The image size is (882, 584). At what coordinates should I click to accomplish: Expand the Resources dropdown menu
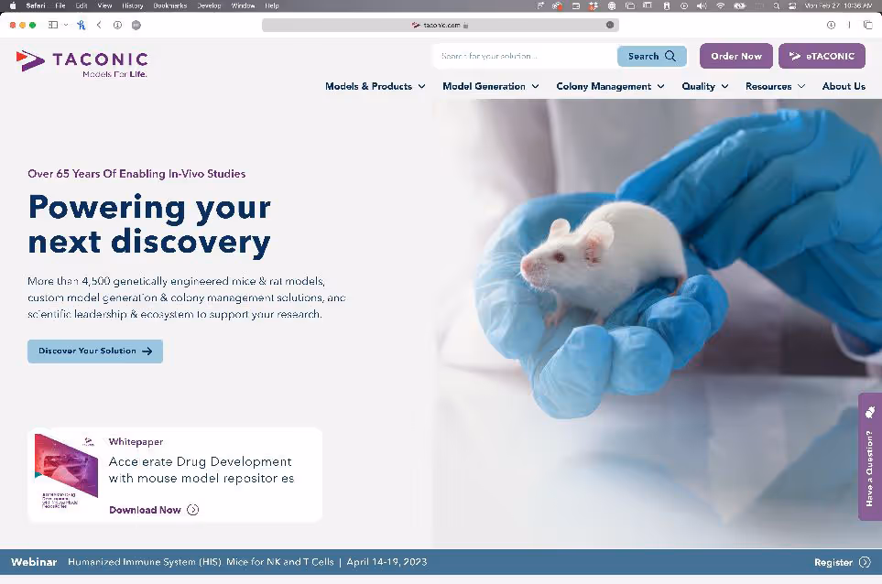click(x=775, y=86)
